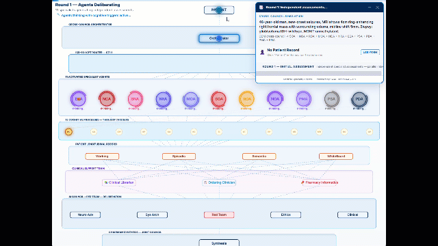This screenshot has height=246, width=438.
Task: Click the Red Team council node
Action: (219, 215)
